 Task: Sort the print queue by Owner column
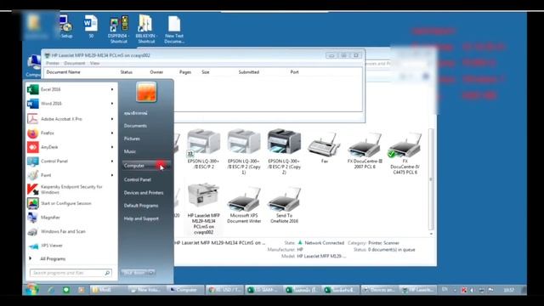pos(156,72)
